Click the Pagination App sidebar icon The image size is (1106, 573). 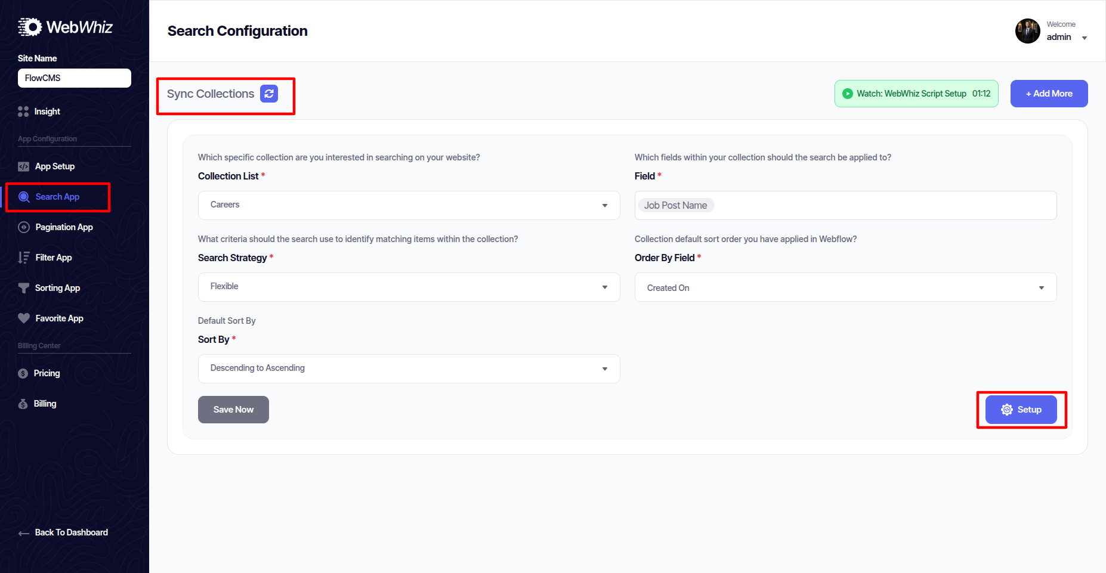point(24,227)
